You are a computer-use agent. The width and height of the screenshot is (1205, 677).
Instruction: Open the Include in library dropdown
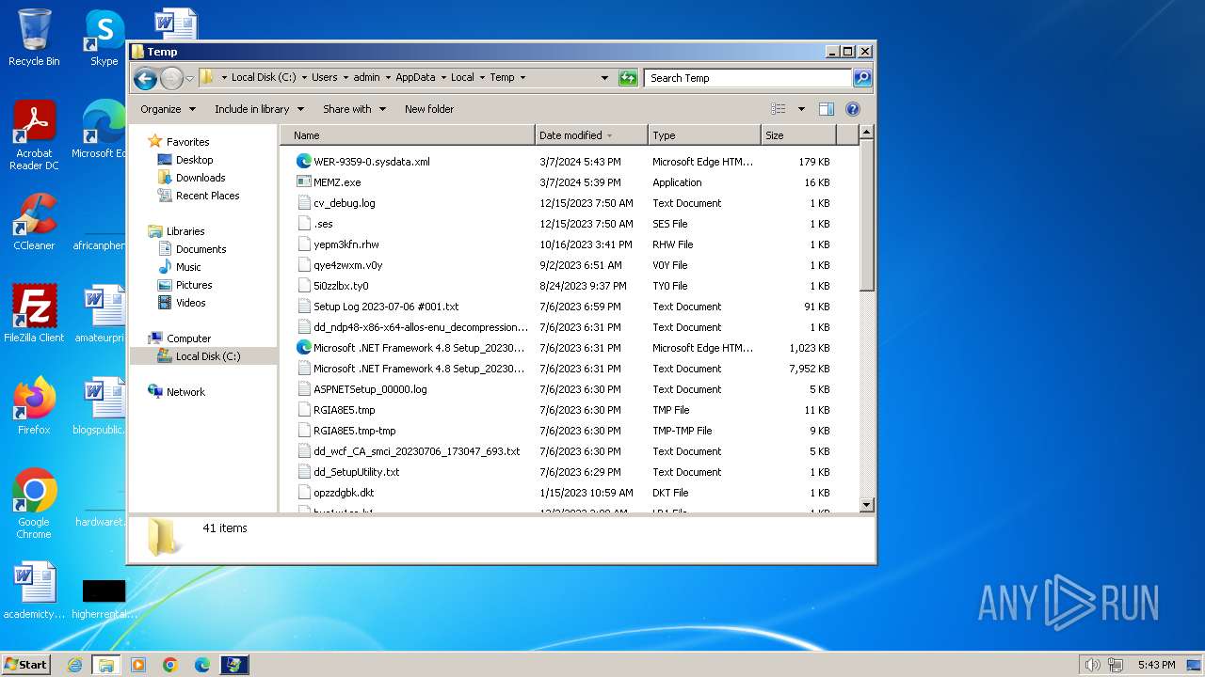pos(259,109)
